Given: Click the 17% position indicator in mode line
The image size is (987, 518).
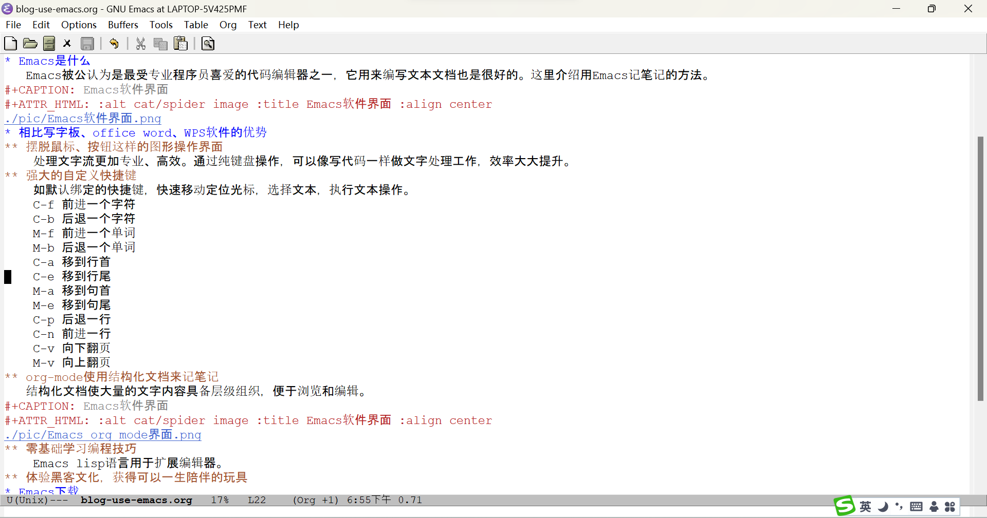Looking at the screenshot, I should (220, 500).
